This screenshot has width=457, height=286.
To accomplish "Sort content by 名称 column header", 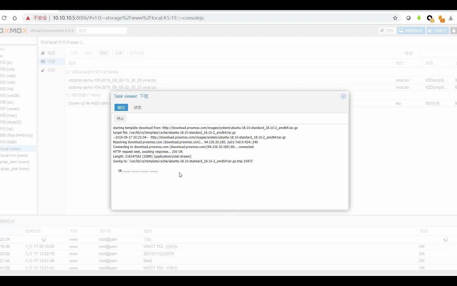I will (229, 63).
